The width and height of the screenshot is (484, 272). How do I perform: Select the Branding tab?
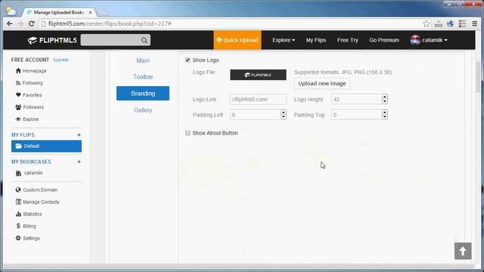(143, 93)
